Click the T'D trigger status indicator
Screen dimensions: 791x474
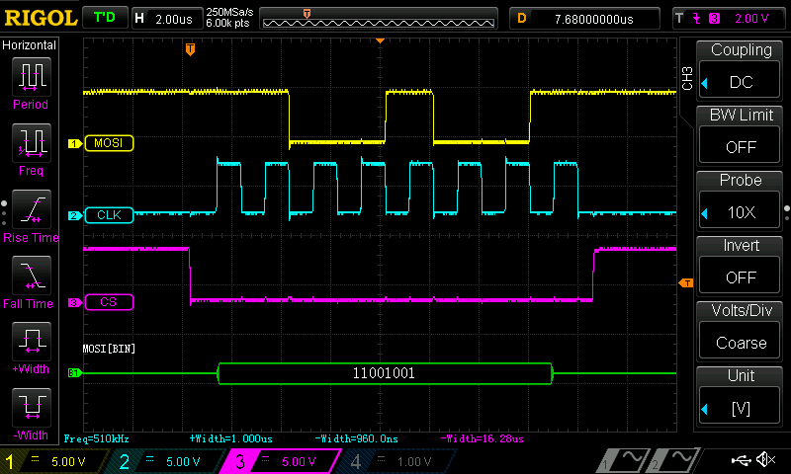105,18
